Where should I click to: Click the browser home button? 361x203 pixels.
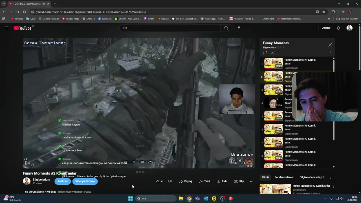(25, 12)
